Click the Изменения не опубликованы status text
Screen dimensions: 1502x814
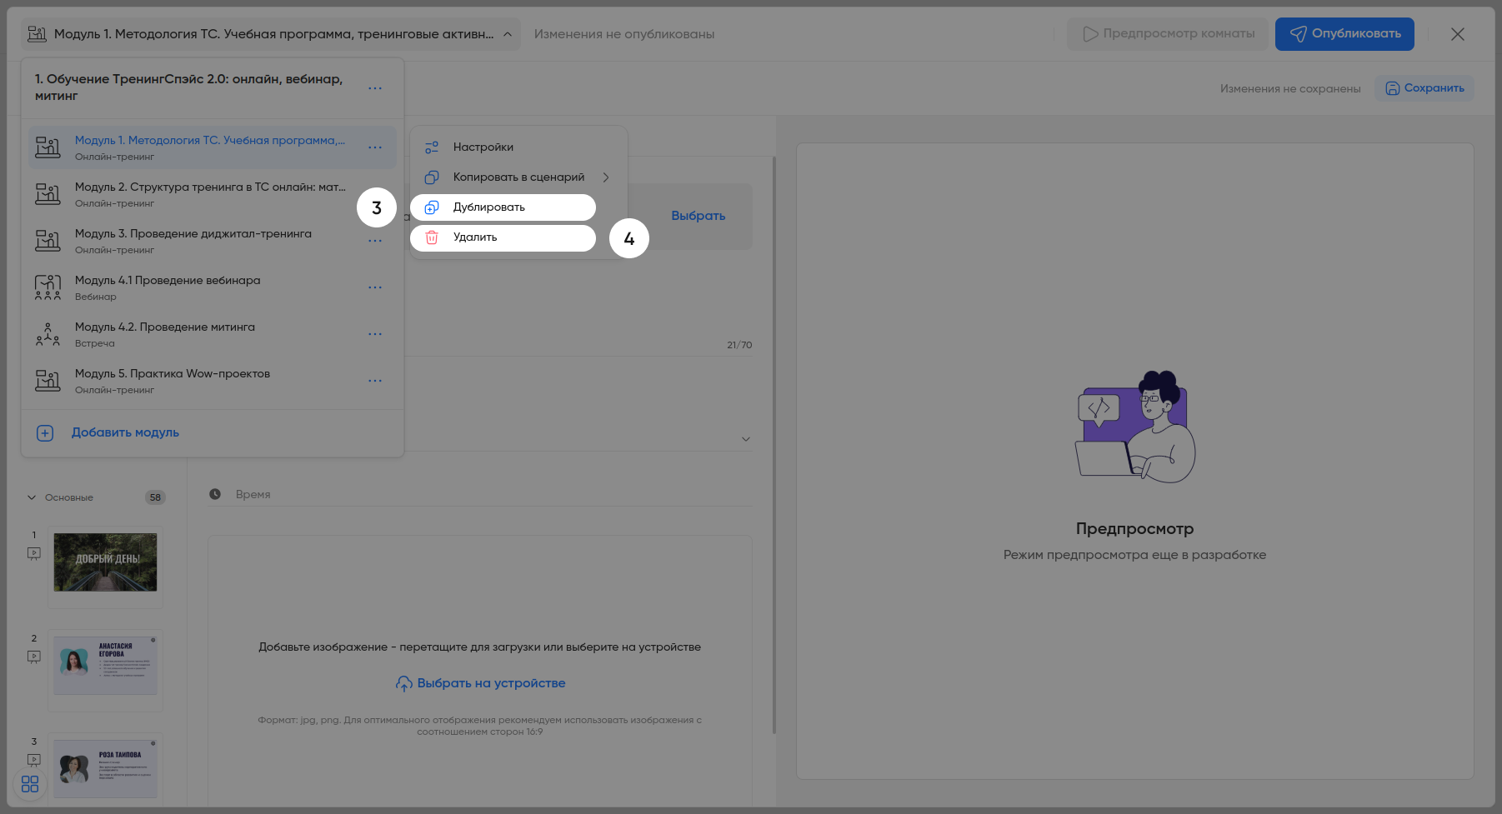point(624,34)
